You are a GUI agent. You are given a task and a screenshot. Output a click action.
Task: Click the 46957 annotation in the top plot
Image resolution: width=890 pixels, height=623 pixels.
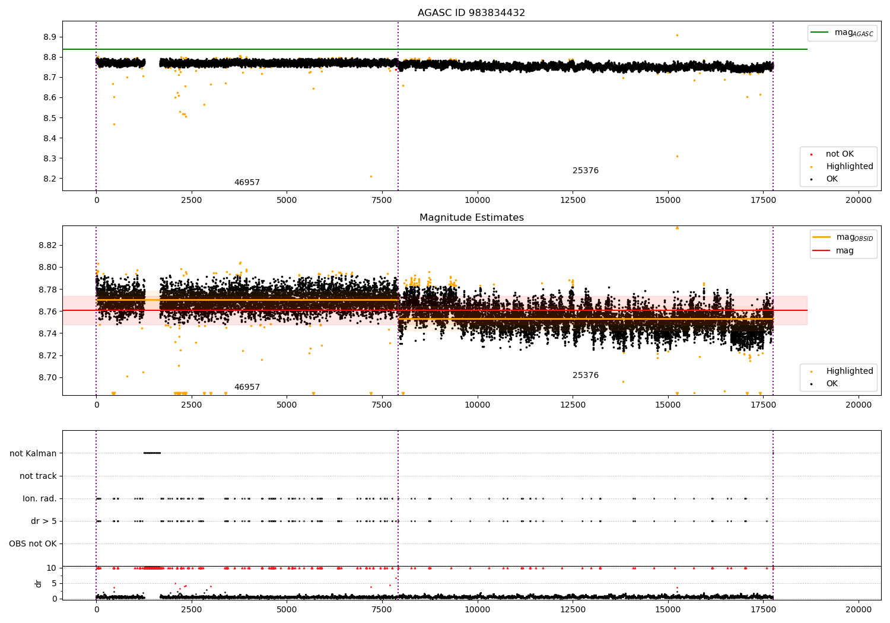[247, 182]
